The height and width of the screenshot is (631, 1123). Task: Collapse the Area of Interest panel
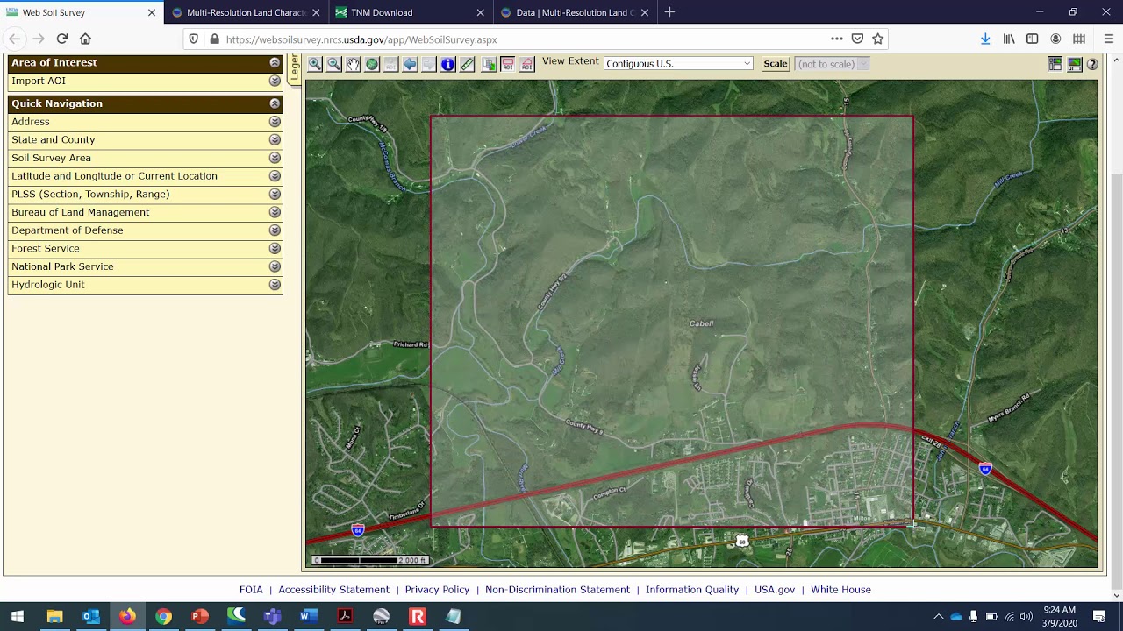point(275,62)
